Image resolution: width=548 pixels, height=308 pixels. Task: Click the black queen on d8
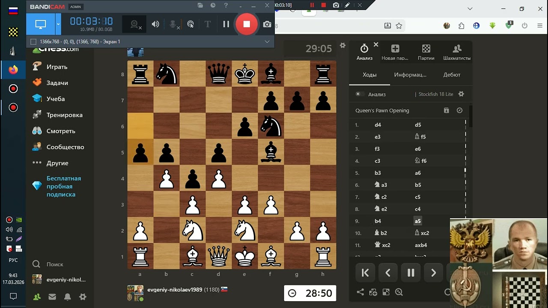point(219,74)
